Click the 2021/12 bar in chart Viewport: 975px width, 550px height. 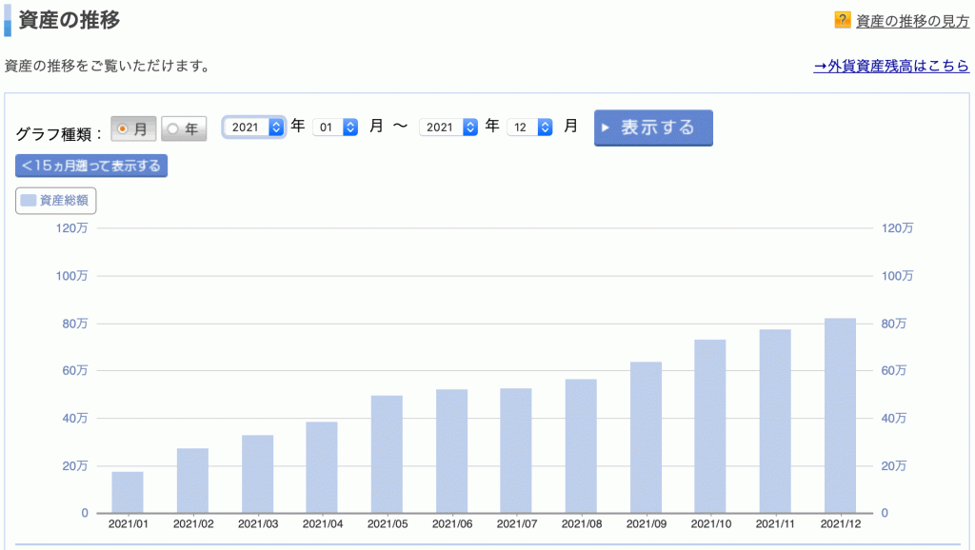(x=840, y=416)
